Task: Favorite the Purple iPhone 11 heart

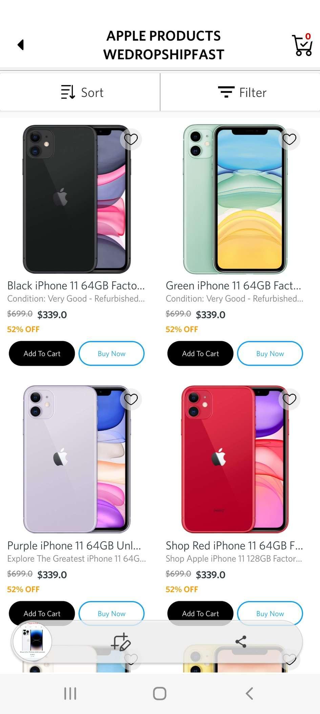Action: (x=131, y=399)
